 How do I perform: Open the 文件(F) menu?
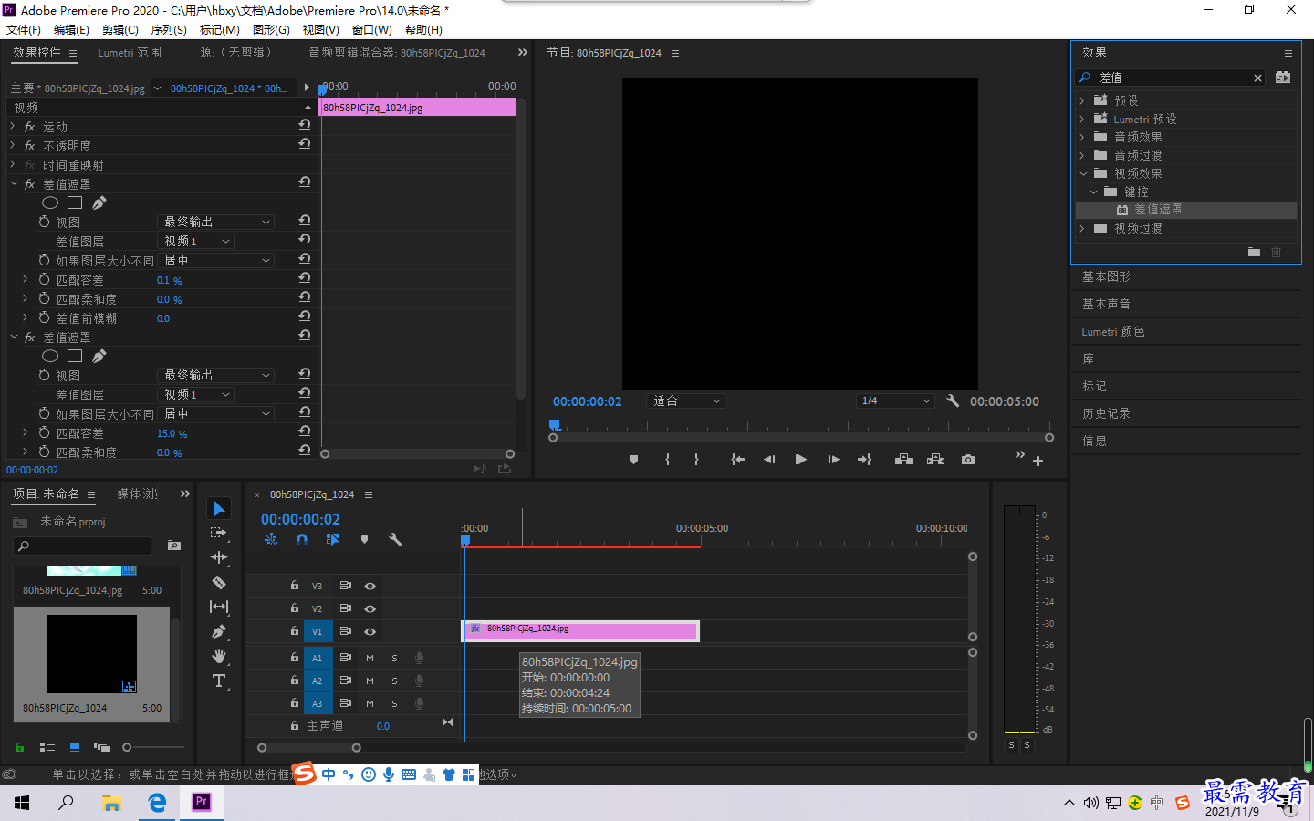tap(24, 29)
